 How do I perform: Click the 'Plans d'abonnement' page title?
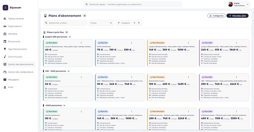(65, 16)
